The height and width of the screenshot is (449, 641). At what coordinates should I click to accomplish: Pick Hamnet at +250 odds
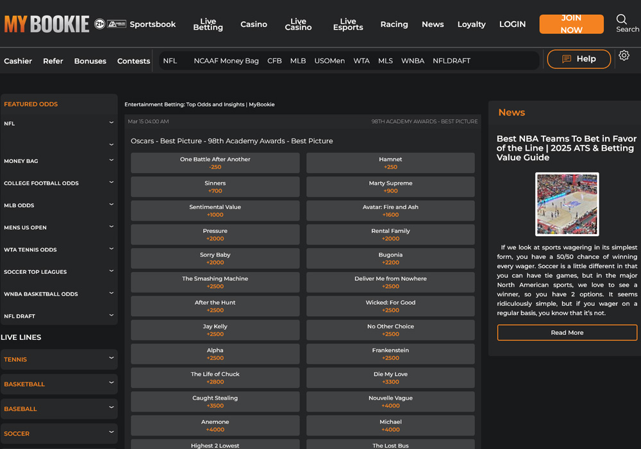pyautogui.click(x=390, y=163)
